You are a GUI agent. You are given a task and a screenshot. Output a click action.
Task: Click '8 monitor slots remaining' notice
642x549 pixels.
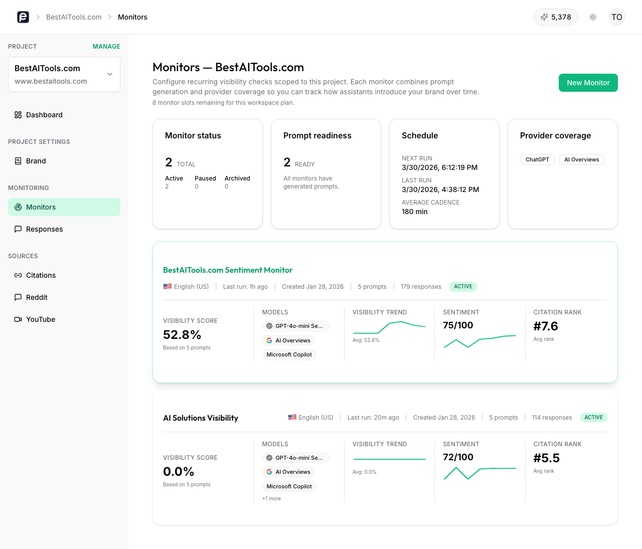click(223, 103)
